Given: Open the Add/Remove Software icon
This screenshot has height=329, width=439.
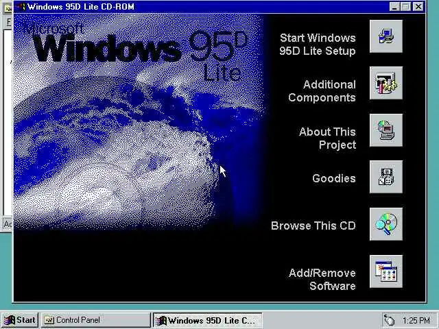Looking at the screenshot, I should pyautogui.click(x=386, y=271).
